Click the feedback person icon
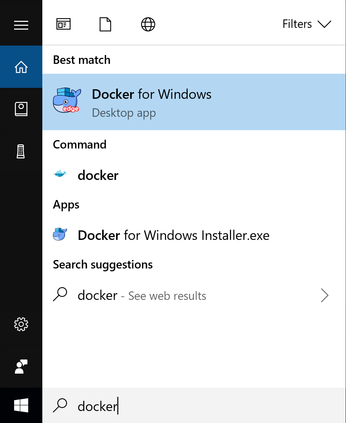Viewport: 346px width, 423px height. 21,367
